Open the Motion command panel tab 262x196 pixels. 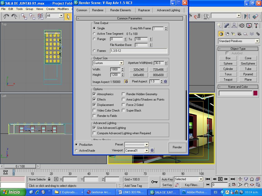[242, 26]
